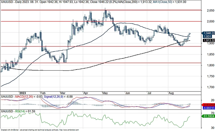Click the RSI(14) indicator label
Screen dimensions: 215x131
click(20, 111)
